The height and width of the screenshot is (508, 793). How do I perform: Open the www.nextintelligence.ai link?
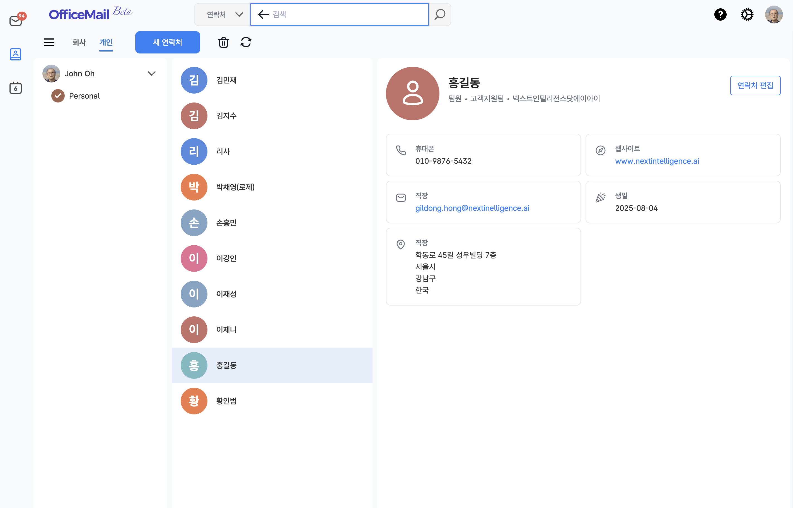(657, 161)
